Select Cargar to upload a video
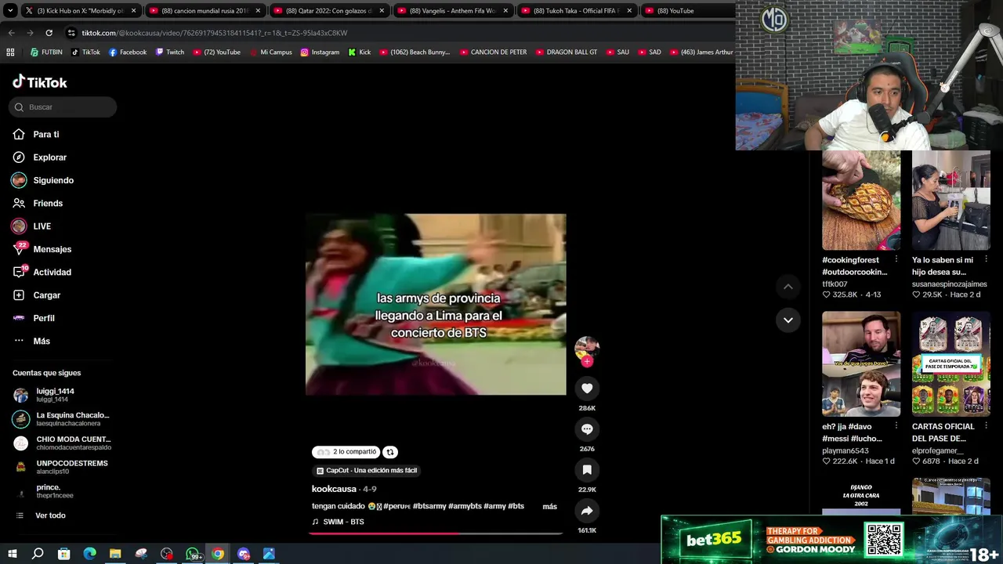The height and width of the screenshot is (564, 1003). tap(37, 295)
